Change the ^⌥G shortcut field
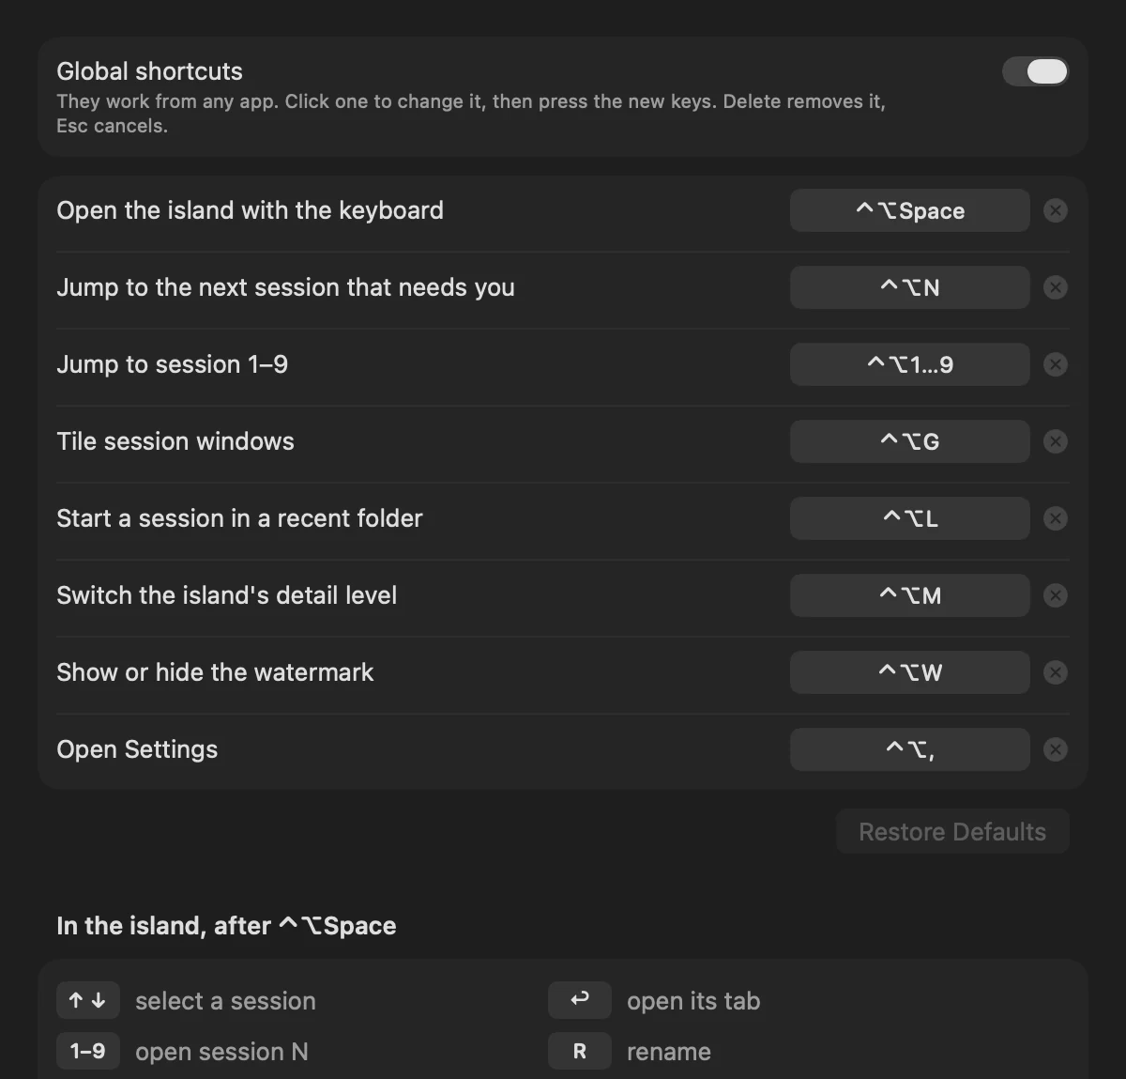The image size is (1126, 1079). point(910,441)
